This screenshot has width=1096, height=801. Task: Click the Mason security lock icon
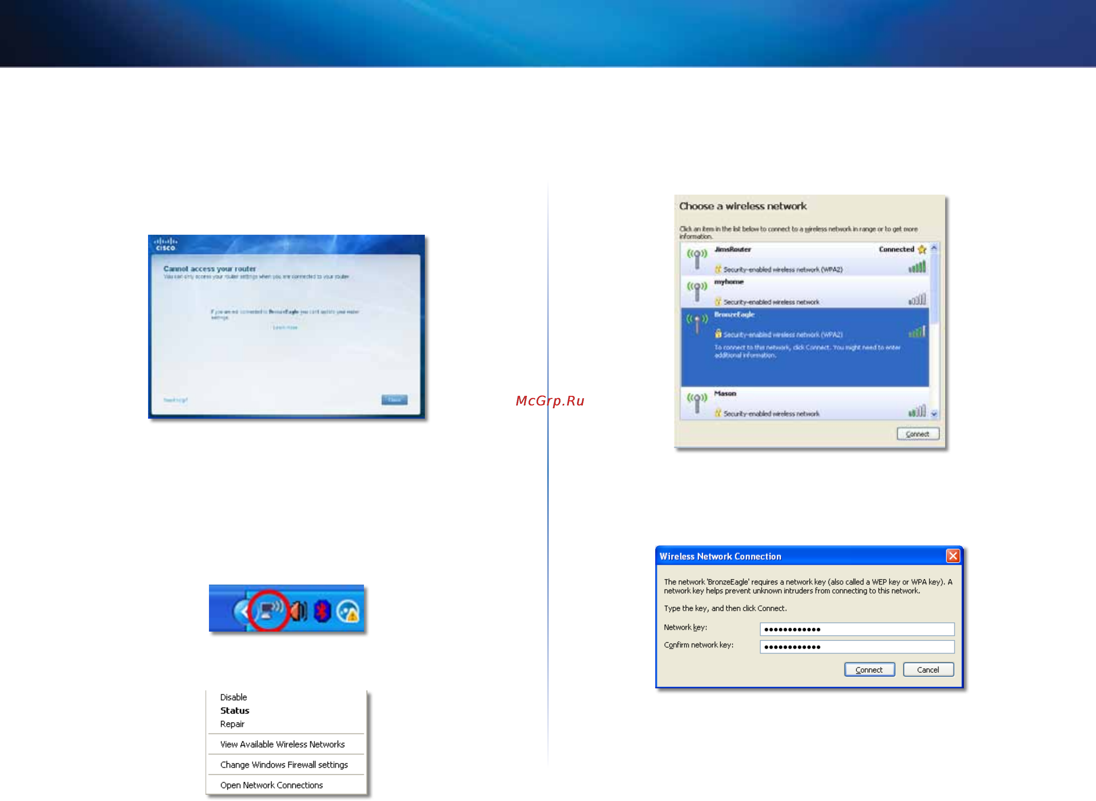tap(718, 413)
